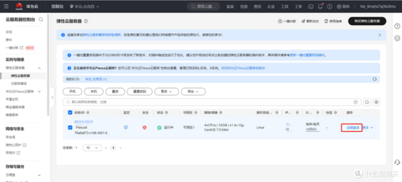The width and height of the screenshot is (402, 182).
Task: Open 资源 in the top menu
Action: pos(243,7)
